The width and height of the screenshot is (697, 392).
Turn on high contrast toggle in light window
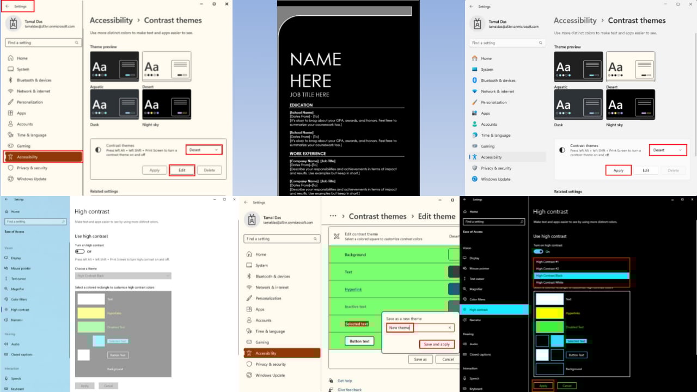[80, 252]
